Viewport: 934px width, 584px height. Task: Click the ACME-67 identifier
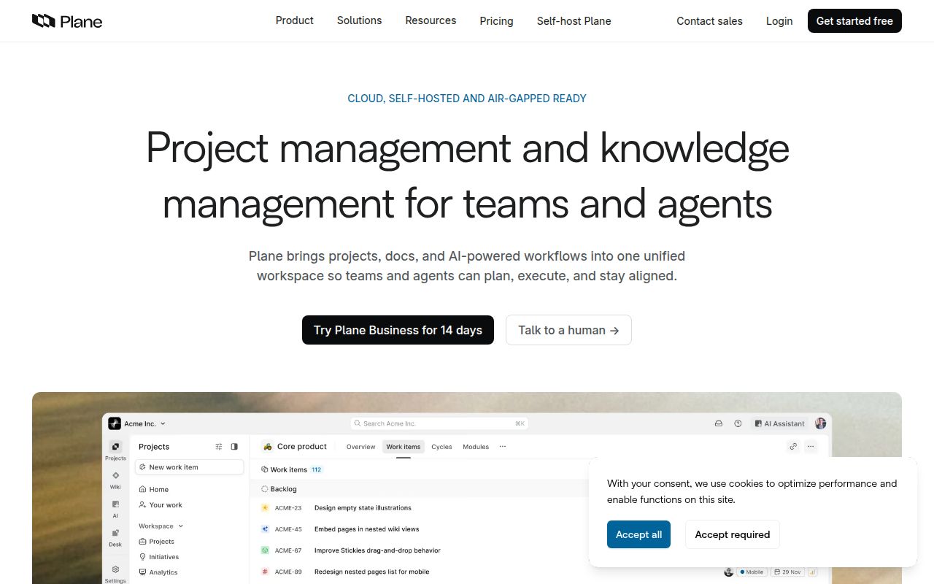(x=288, y=550)
